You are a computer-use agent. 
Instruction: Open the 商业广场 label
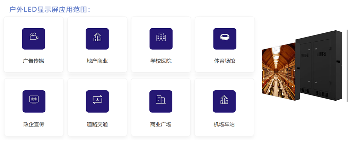[161, 124]
